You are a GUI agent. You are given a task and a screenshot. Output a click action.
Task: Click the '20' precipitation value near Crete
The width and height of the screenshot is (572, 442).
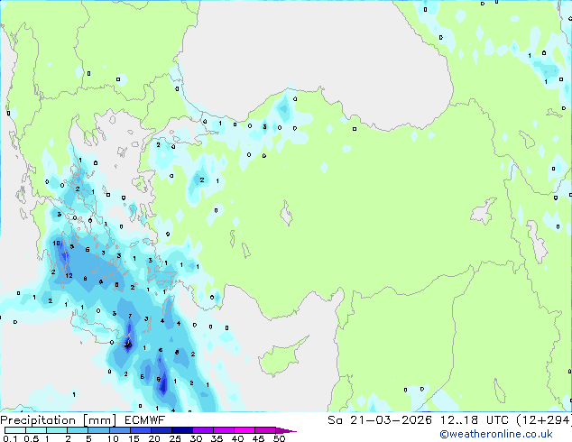tap(128, 345)
